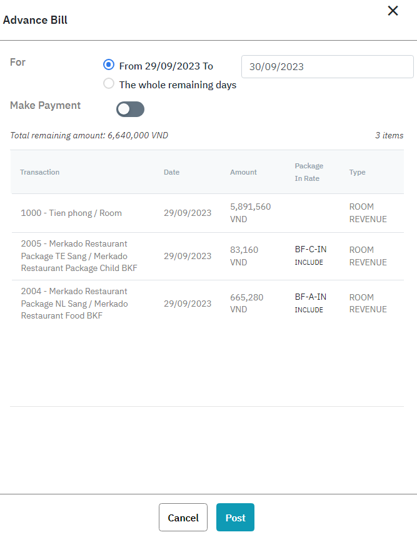
Task: Click the BF-A-IN package code
Action: pyautogui.click(x=311, y=297)
